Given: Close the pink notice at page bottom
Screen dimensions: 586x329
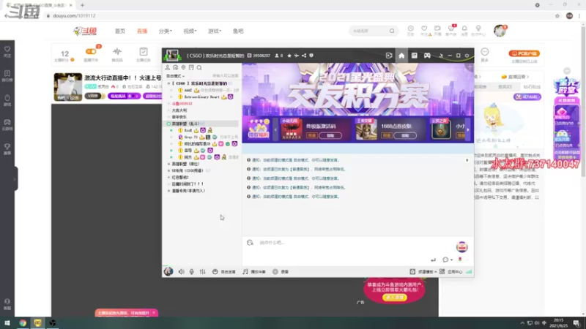Looking at the screenshot, I should pos(154,313).
